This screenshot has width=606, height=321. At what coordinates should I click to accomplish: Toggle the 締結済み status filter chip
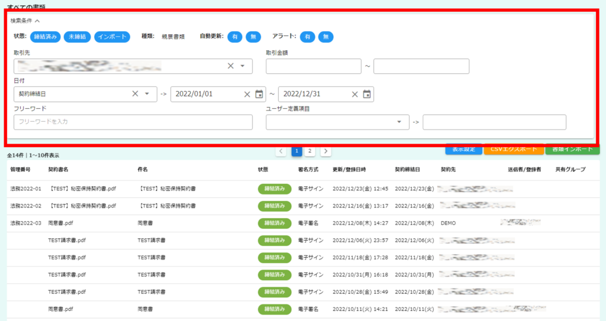pos(45,37)
